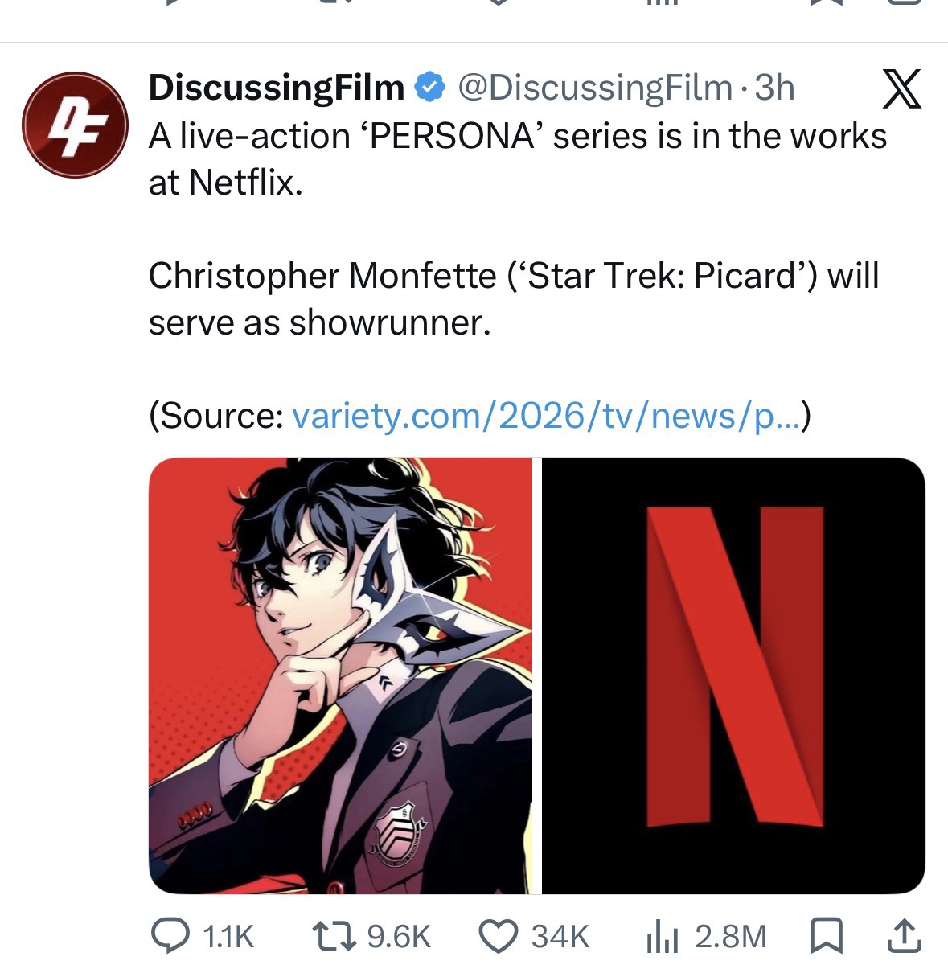This screenshot has height=969, width=948.
Task: Like the post with the heart icon
Action: tap(499, 936)
